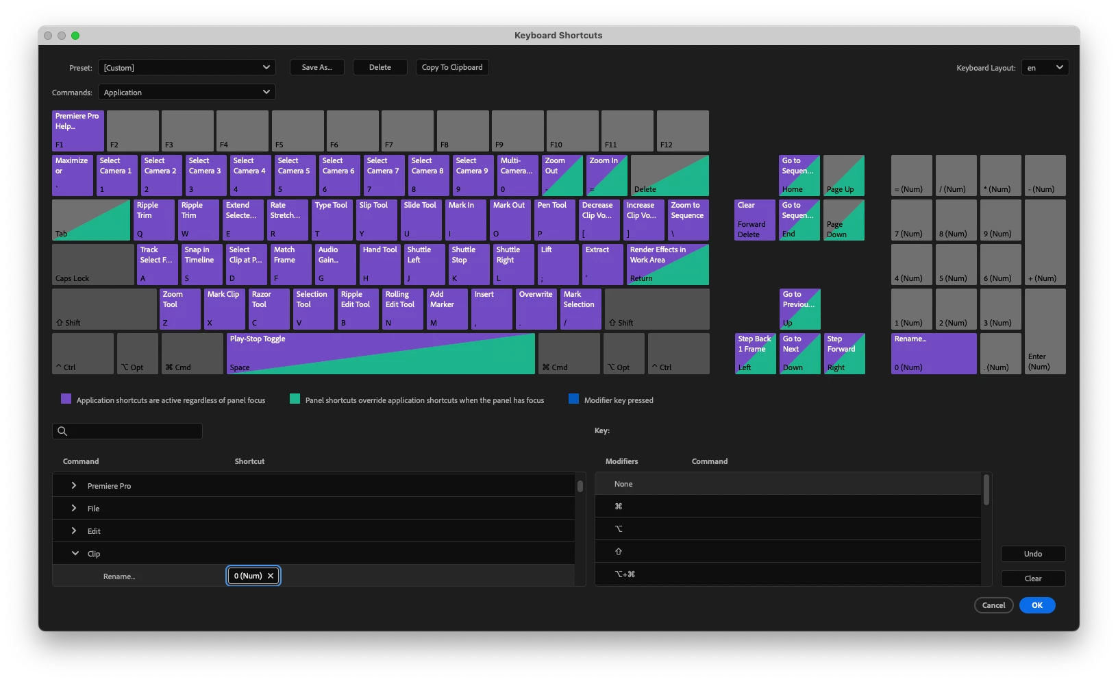1118x682 pixels.
Task: Click the search magnifier icon
Action: coord(62,431)
